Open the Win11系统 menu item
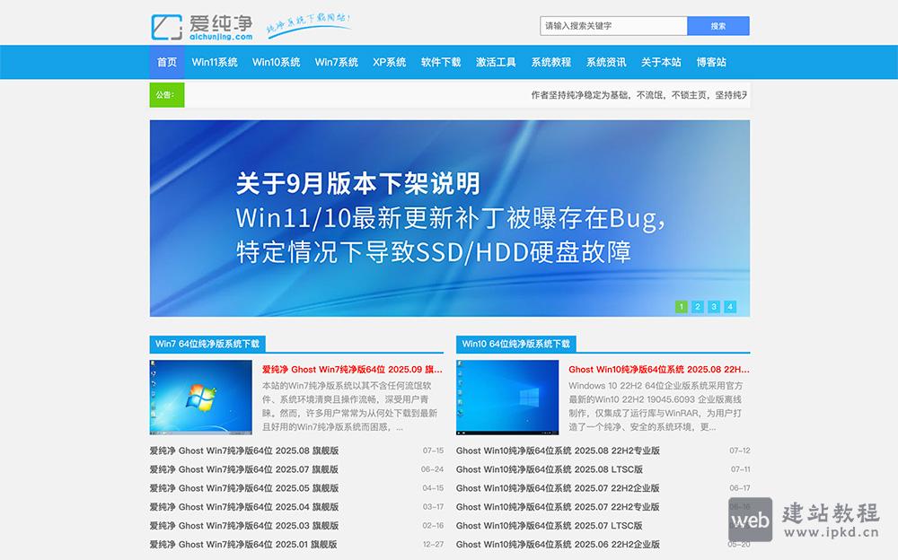 click(215, 62)
